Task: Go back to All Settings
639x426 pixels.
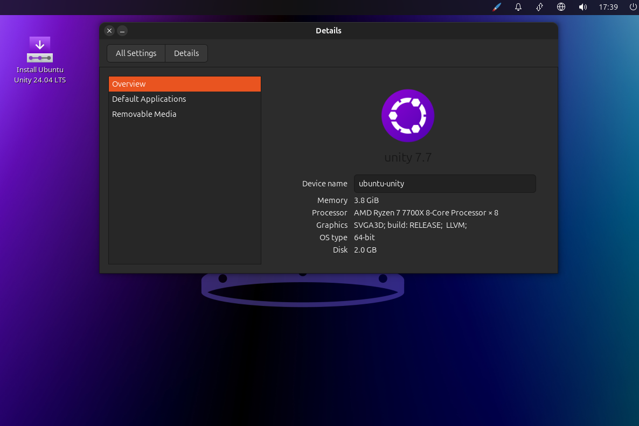Action: click(136, 53)
